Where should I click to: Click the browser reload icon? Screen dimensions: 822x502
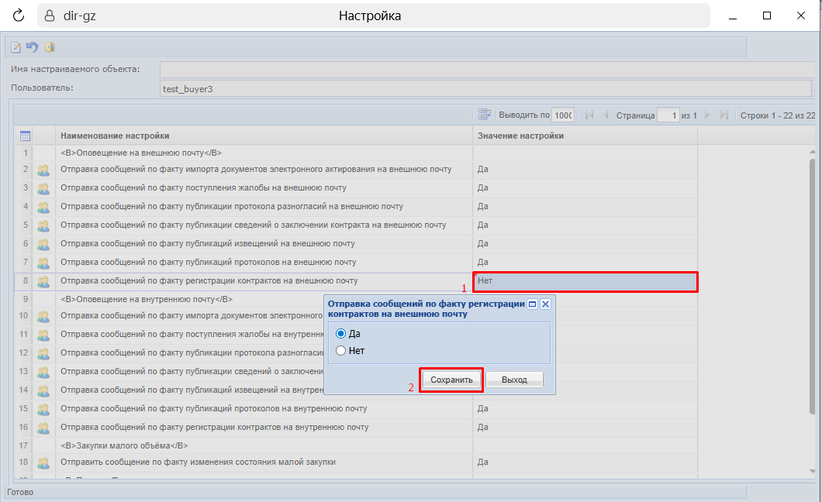(x=19, y=15)
